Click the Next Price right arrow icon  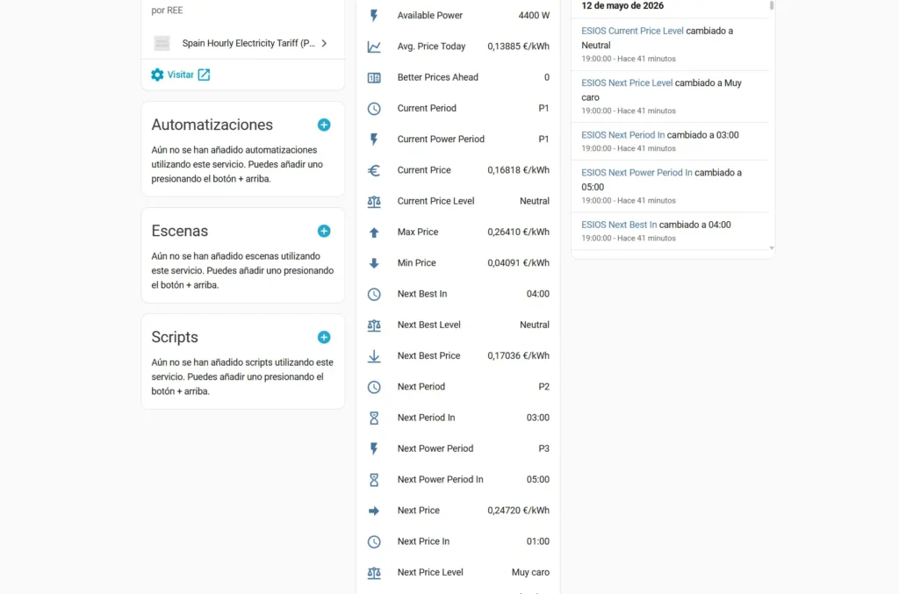(374, 511)
